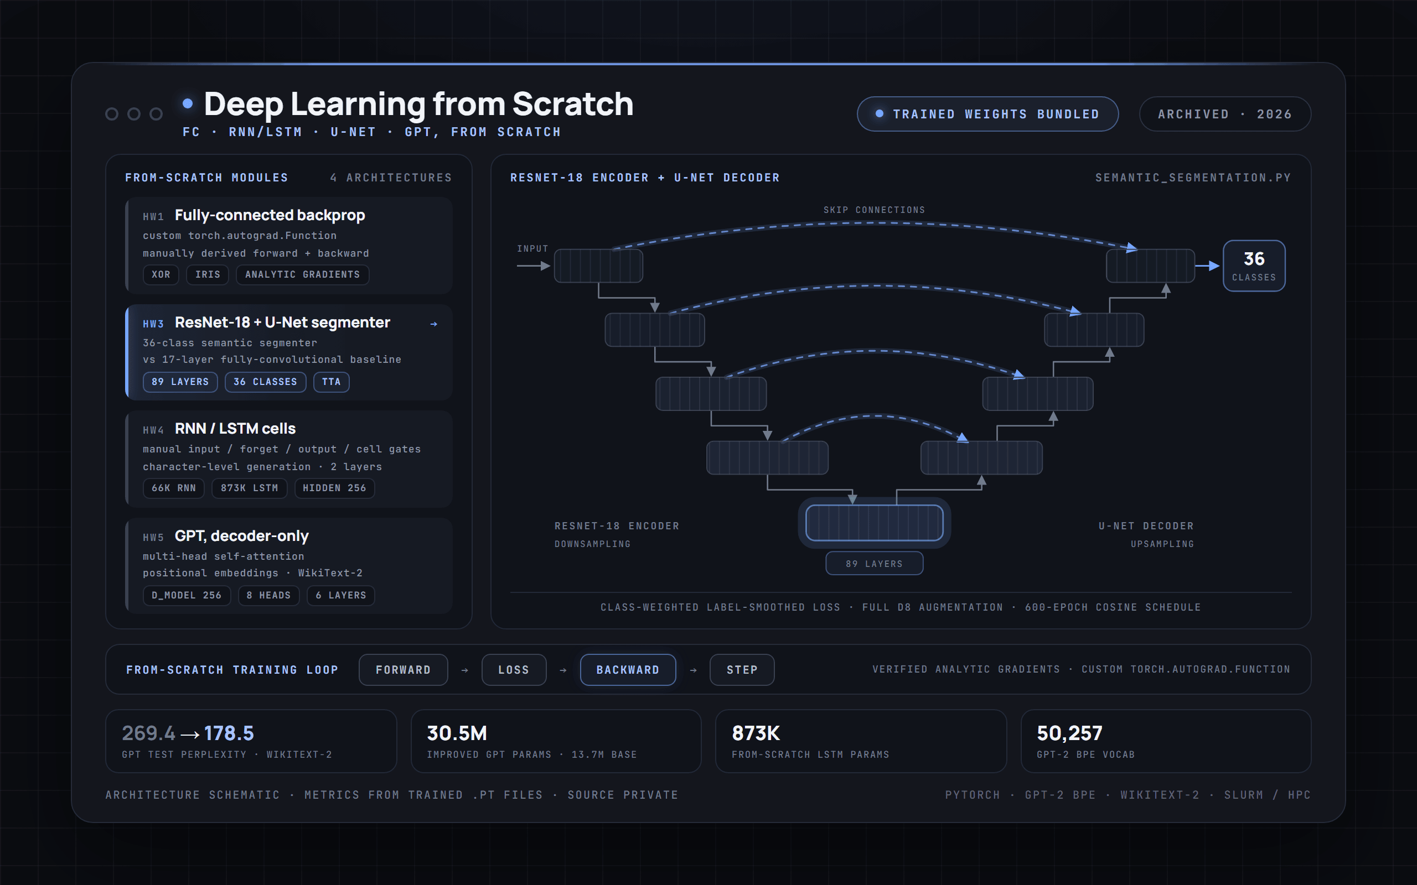Click the fourth encoder block above the bottleneck
This screenshot has width=1417, height=885.
click(x=767, y=458)
